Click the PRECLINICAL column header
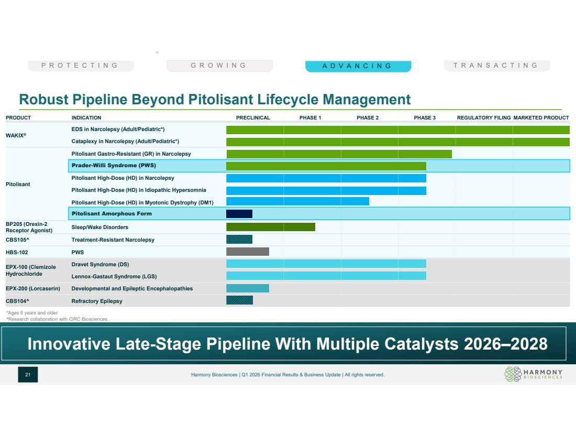 pyautogui.click(x=253, y=118)
